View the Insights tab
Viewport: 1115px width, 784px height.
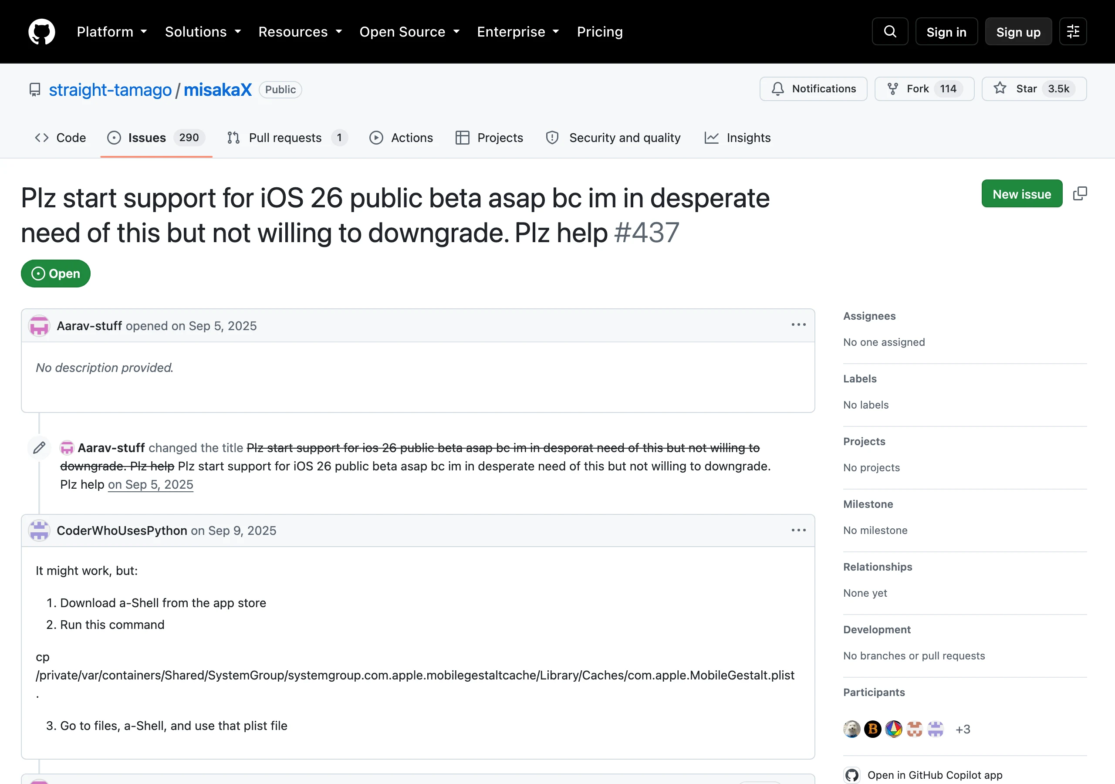coord(737,138)
